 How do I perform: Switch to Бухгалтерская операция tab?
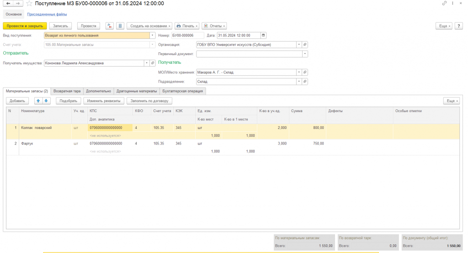(x=182, y=91)
